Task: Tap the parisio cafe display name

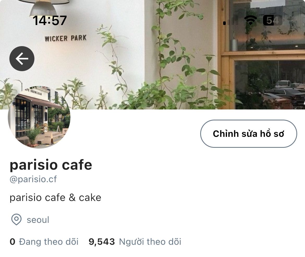Action: [x=51, y=165]
